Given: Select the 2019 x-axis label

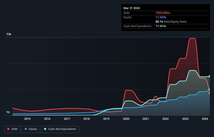Looking at the screenshot, I should coord(106,119).
